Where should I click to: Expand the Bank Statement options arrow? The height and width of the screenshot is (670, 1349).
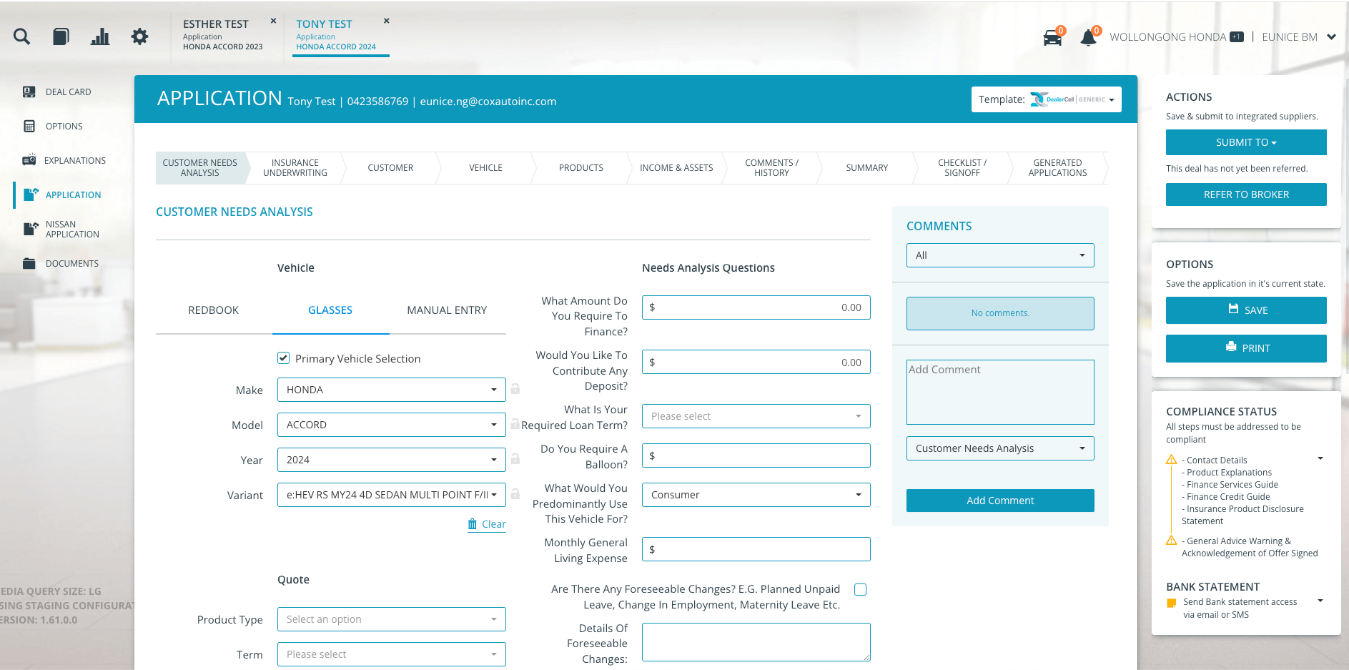pos(1320,601)
